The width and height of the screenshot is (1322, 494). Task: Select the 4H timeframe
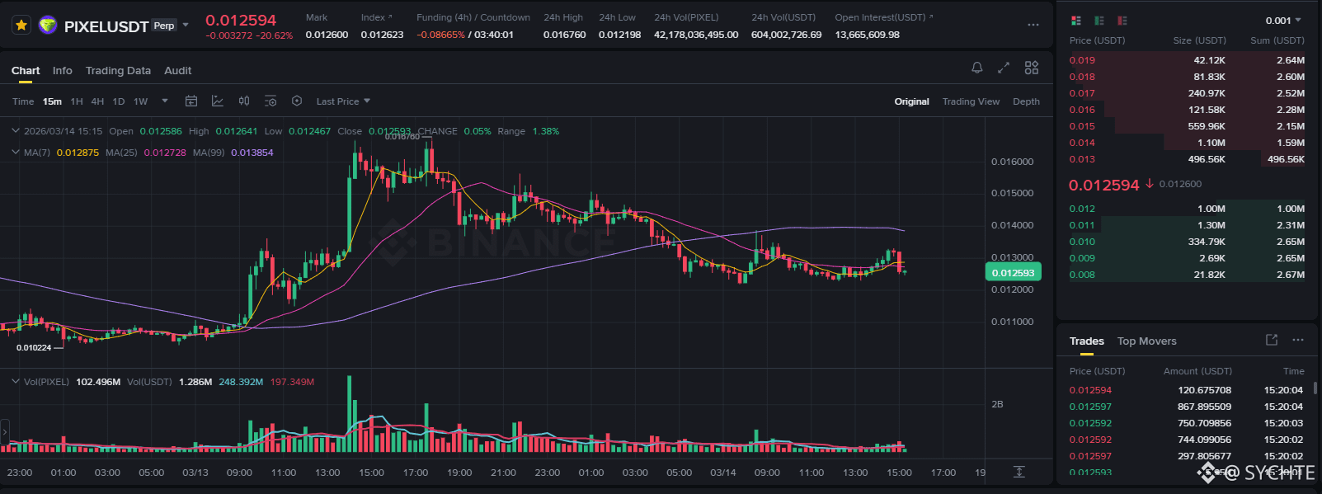coord(97,101)
